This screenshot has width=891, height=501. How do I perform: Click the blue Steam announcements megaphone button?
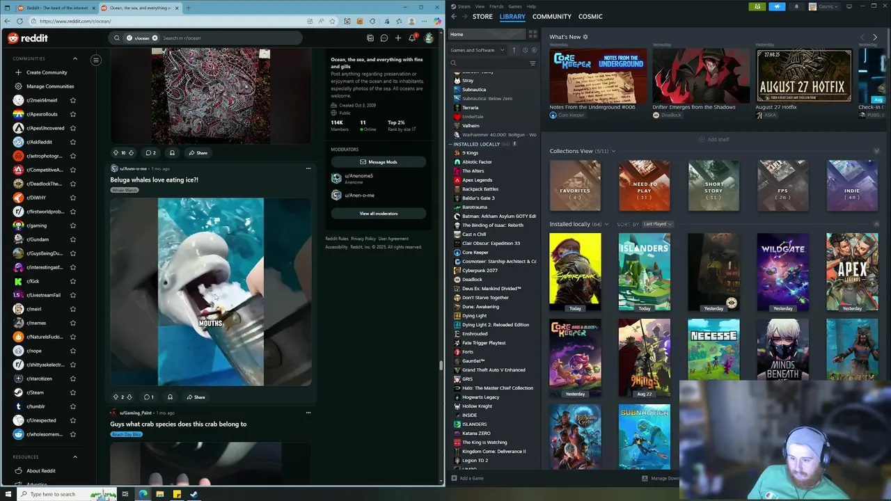(x=777, y=6)
